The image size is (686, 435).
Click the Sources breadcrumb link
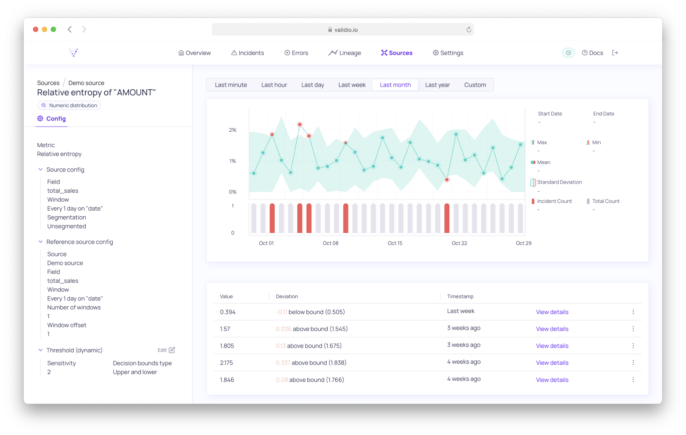click(48, 83)
